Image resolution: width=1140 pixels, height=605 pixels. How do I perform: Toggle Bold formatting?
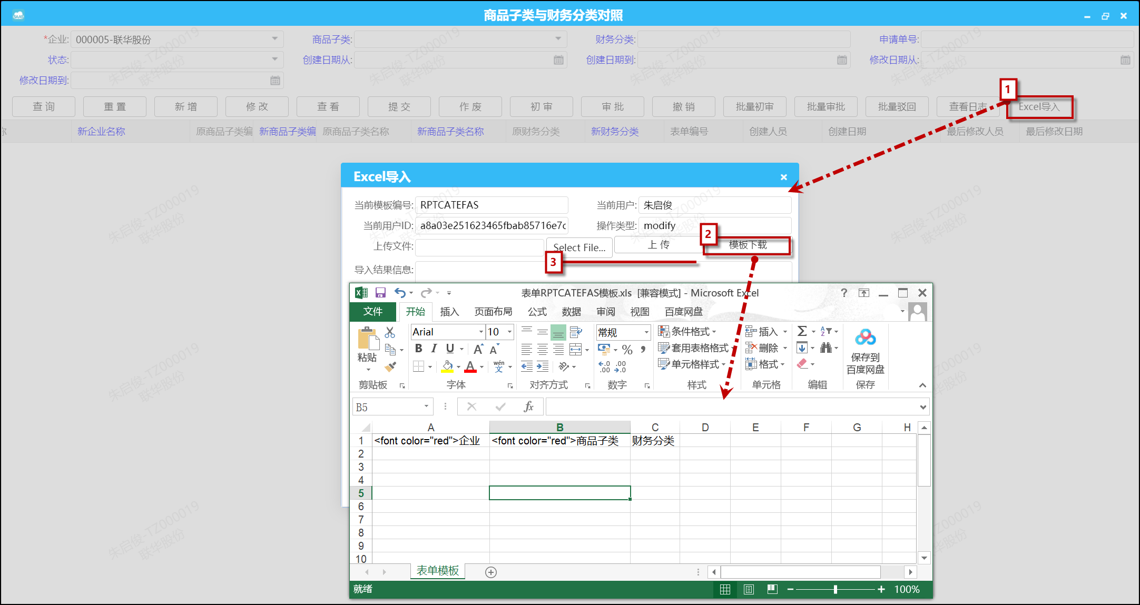point(418,349)
